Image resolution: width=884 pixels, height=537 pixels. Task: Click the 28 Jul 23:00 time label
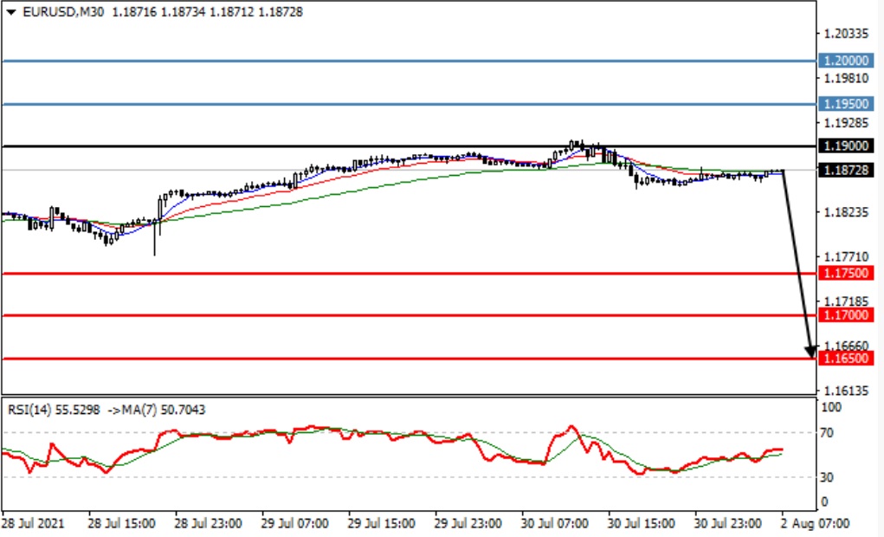209,523
